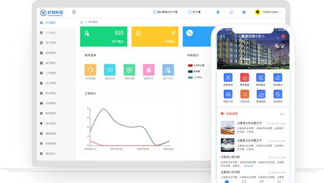
Task: Tap the red water-drop fee payment icon
Action: pos(244,78)
